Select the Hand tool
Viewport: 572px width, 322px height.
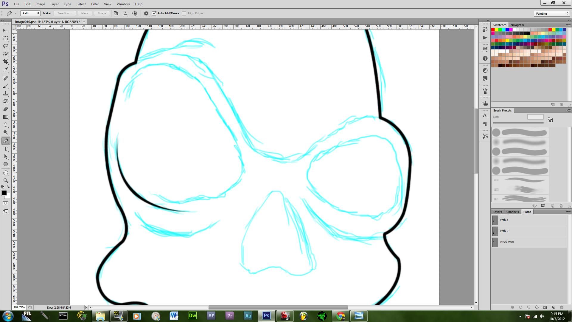6,173
